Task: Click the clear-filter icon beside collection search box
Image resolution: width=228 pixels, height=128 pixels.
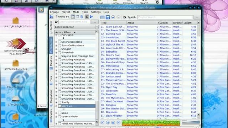Action: pyautogui.click(x=56, y=22)
